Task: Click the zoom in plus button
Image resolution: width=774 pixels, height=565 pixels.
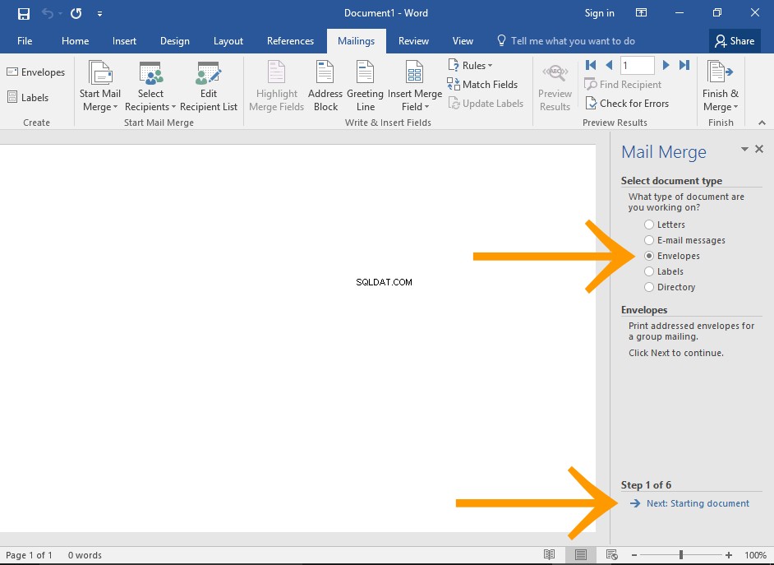Action: [729, 555]
